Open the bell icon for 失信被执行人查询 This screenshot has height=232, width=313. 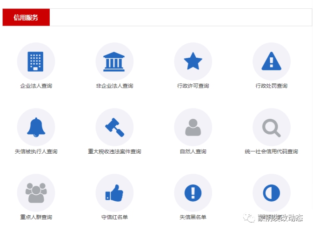click(36, 127)
